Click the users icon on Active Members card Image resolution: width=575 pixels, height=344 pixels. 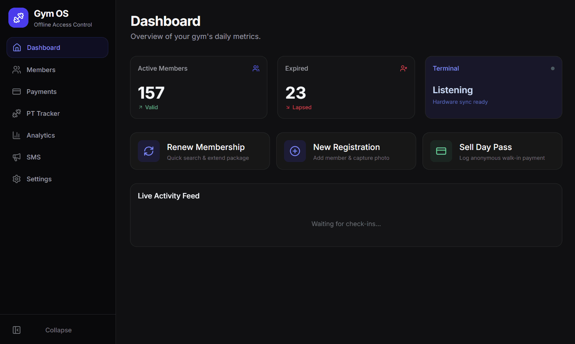(256, 68)
